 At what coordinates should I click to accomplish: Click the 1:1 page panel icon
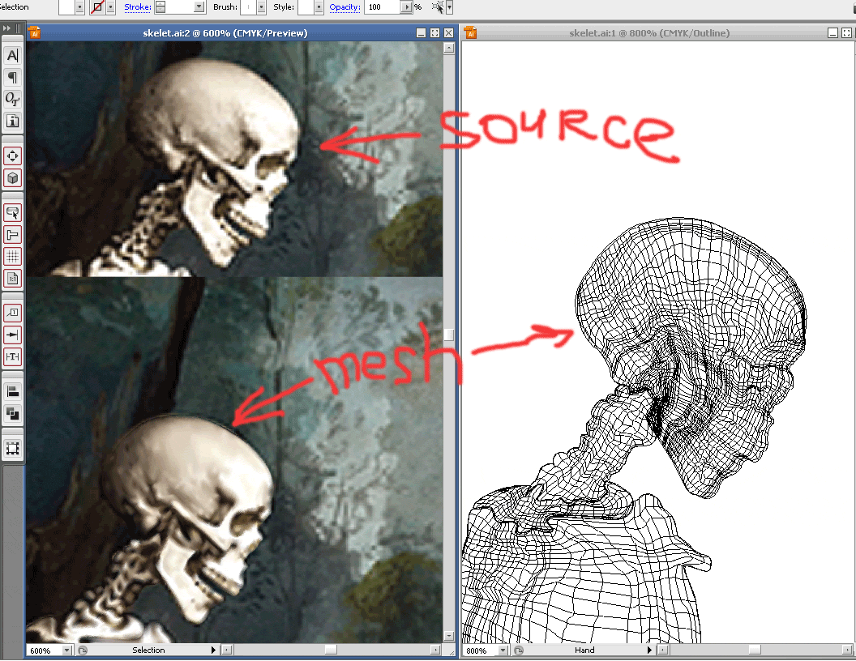coord(12,279)
